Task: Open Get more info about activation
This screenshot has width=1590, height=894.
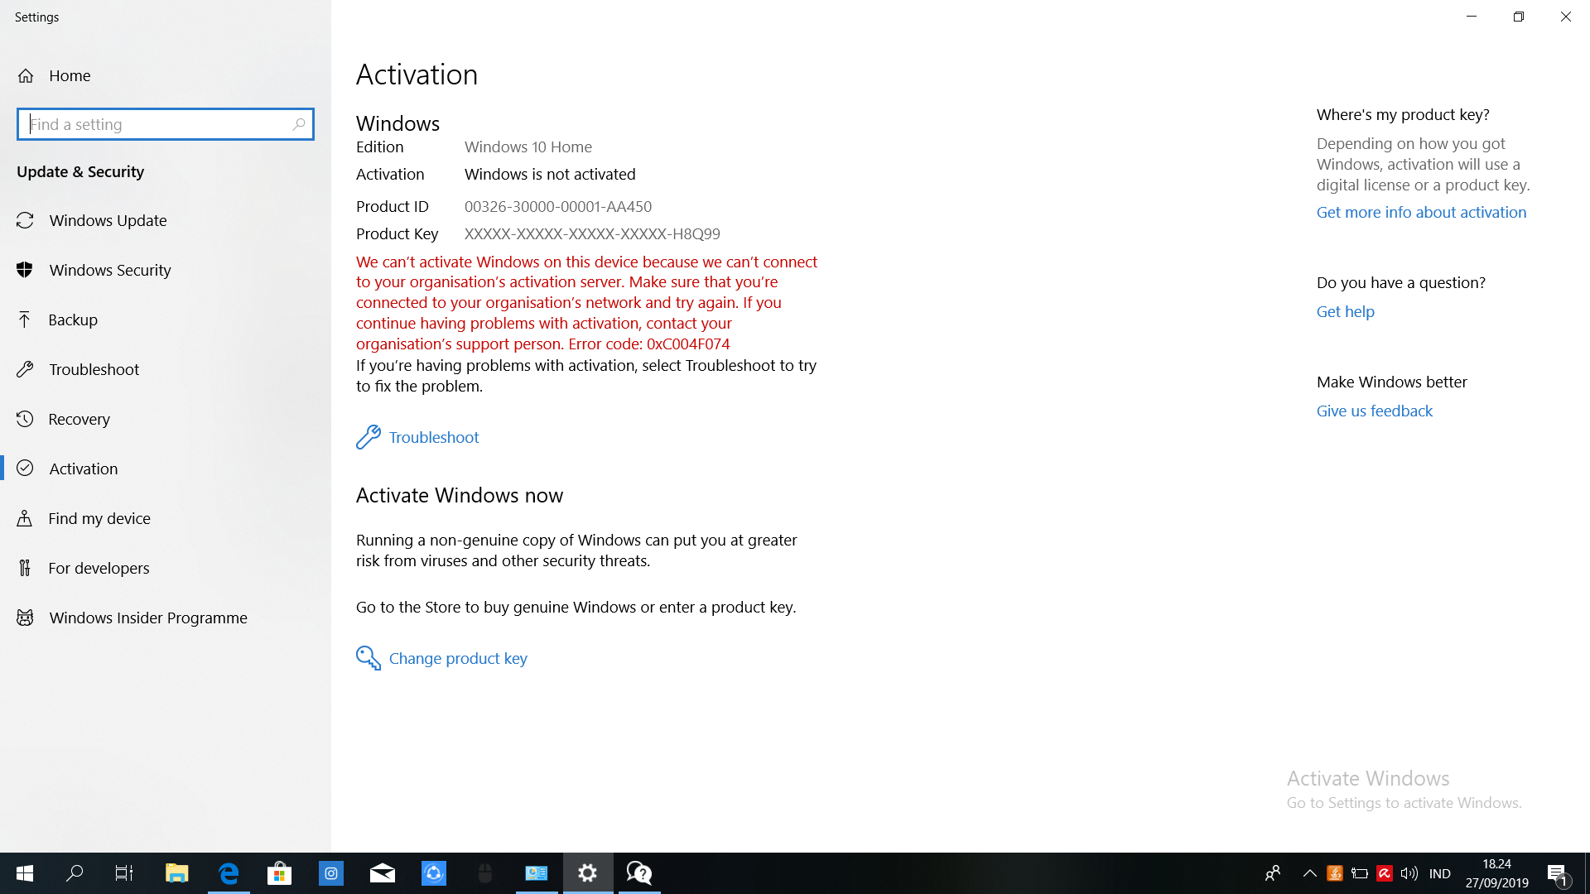Action: (1421, 212)
